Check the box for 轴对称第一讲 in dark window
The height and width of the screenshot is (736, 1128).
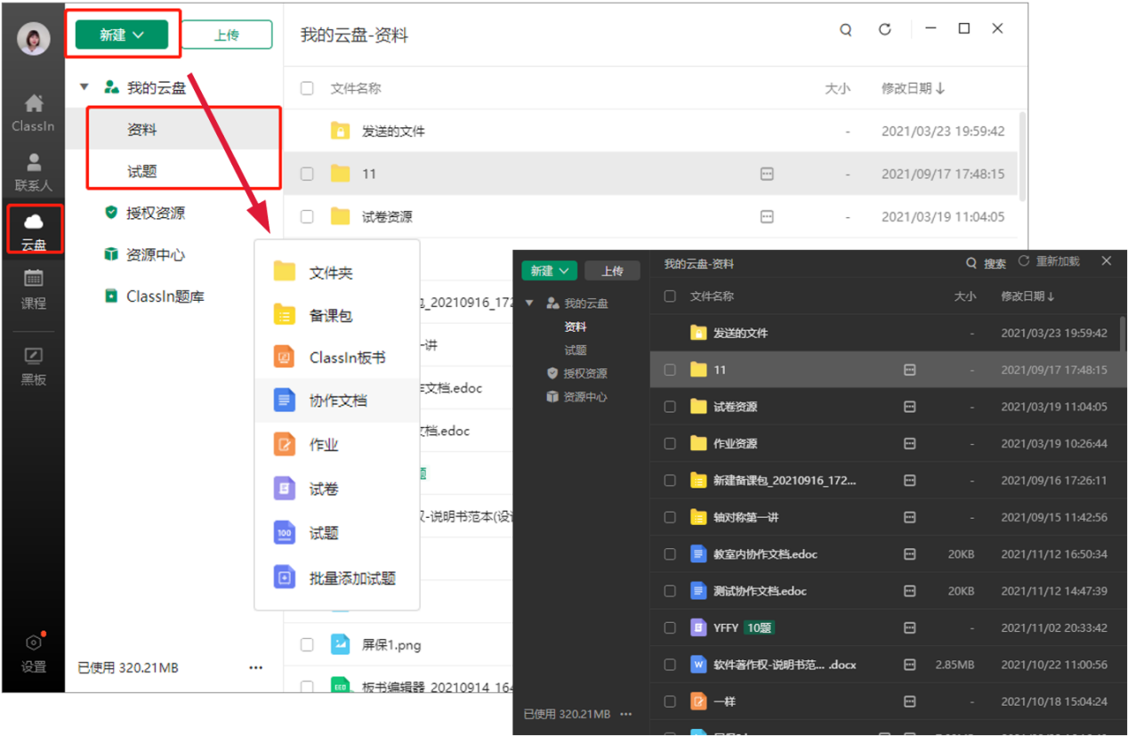click(x=670, y=517)
